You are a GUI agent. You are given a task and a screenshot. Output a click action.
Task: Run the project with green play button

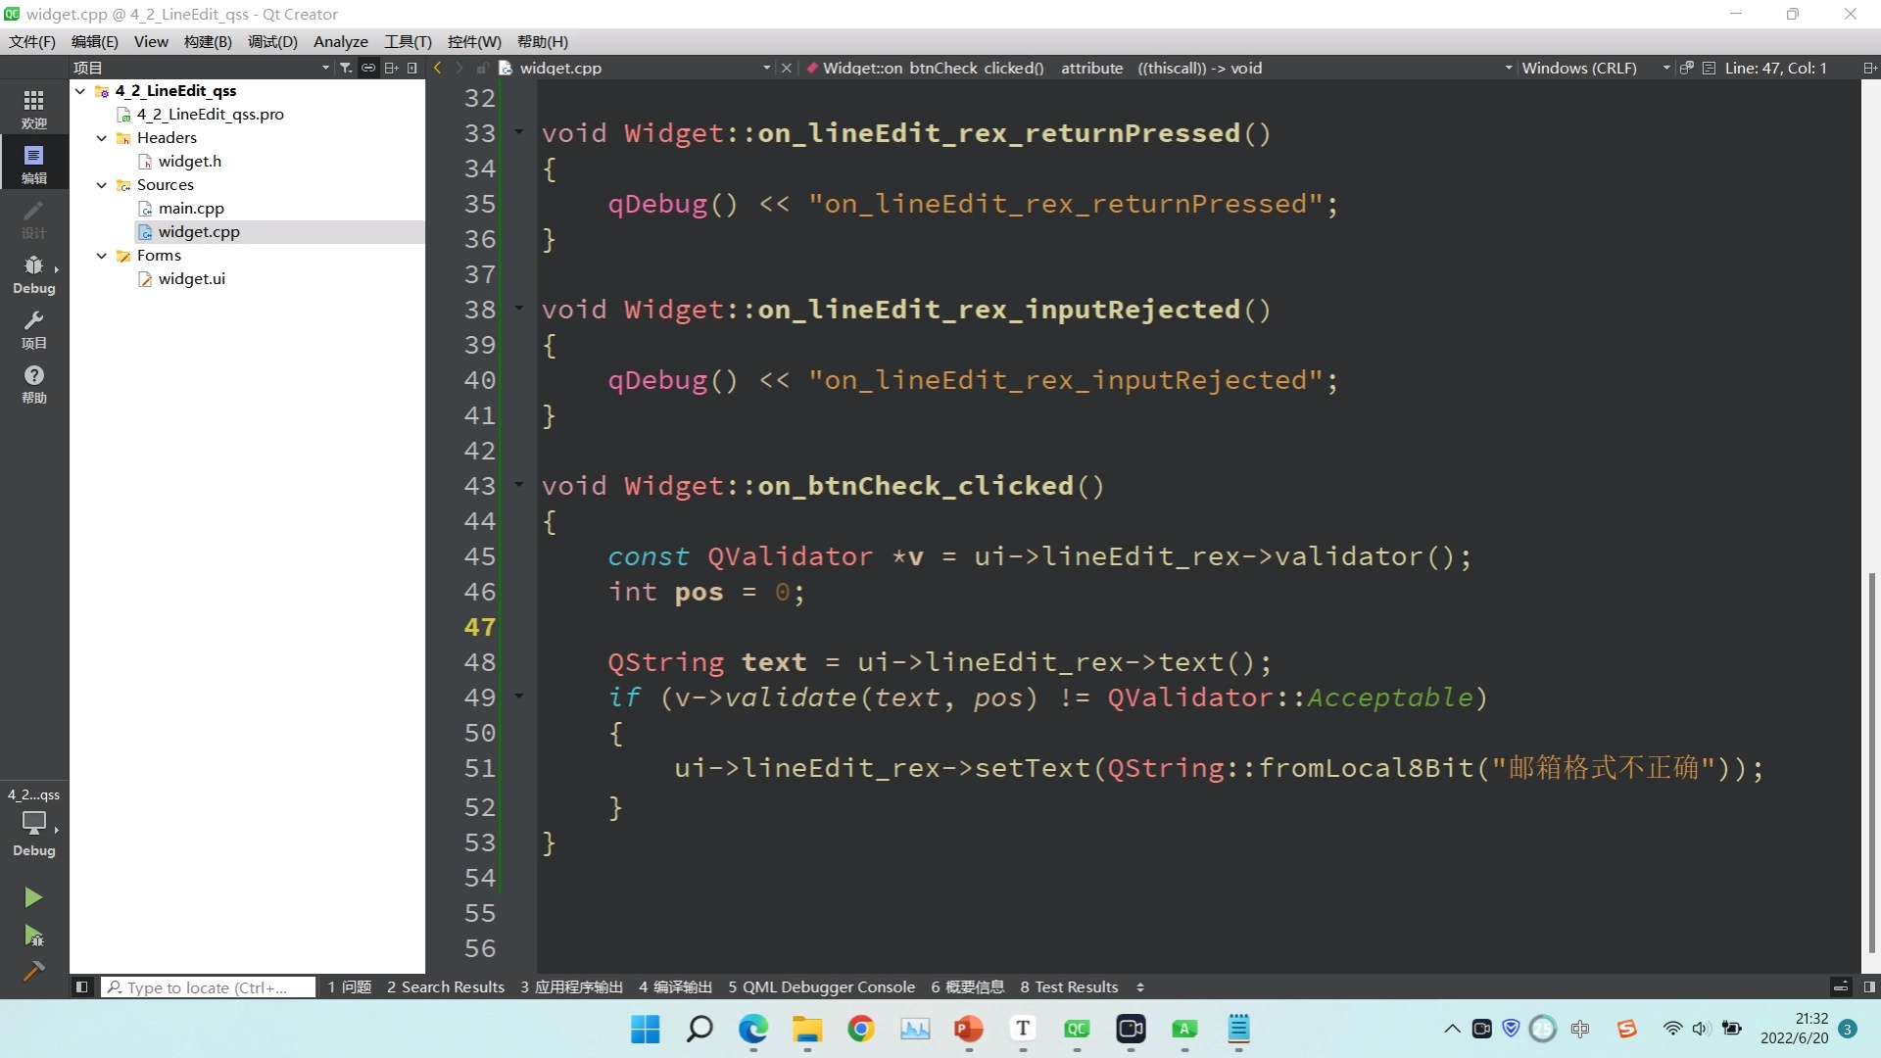tap(33, 897)
